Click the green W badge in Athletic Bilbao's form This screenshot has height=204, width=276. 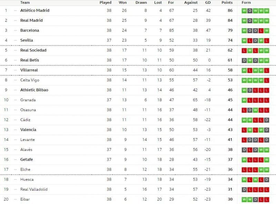click(x=244, y=90)
